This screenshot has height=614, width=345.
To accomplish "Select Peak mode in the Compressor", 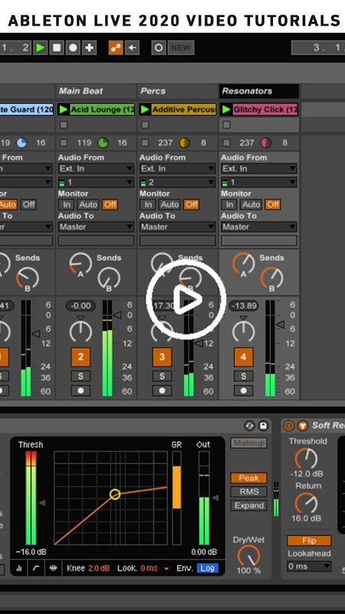I will click(x=248, y=478).
